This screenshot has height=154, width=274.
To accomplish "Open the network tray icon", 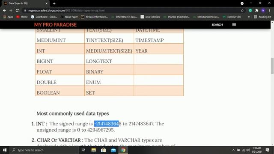I will point(244,150).
